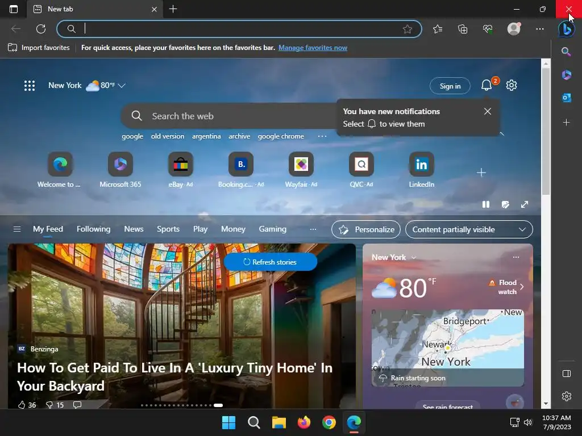Screen dimensions: 582x436
Task: Add this page to favorites star
Action: tap(407, 29)
